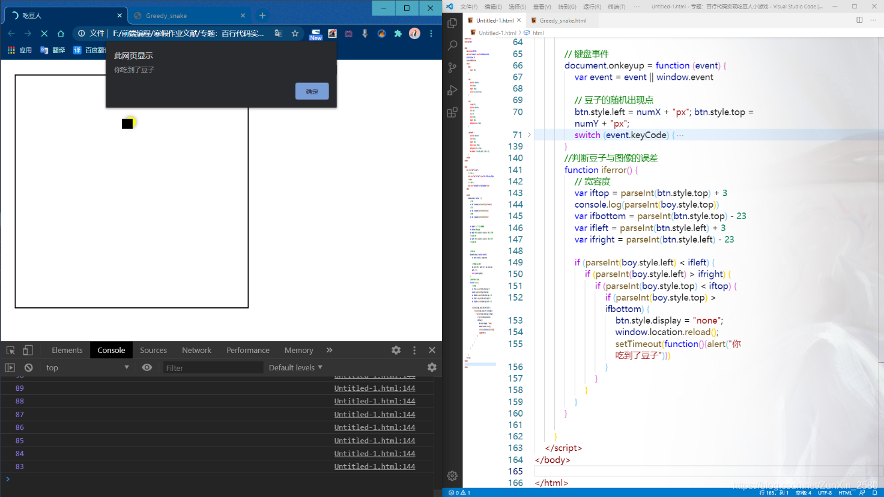
Task: Open the Run and Debug icon
Action: point(452,90)
